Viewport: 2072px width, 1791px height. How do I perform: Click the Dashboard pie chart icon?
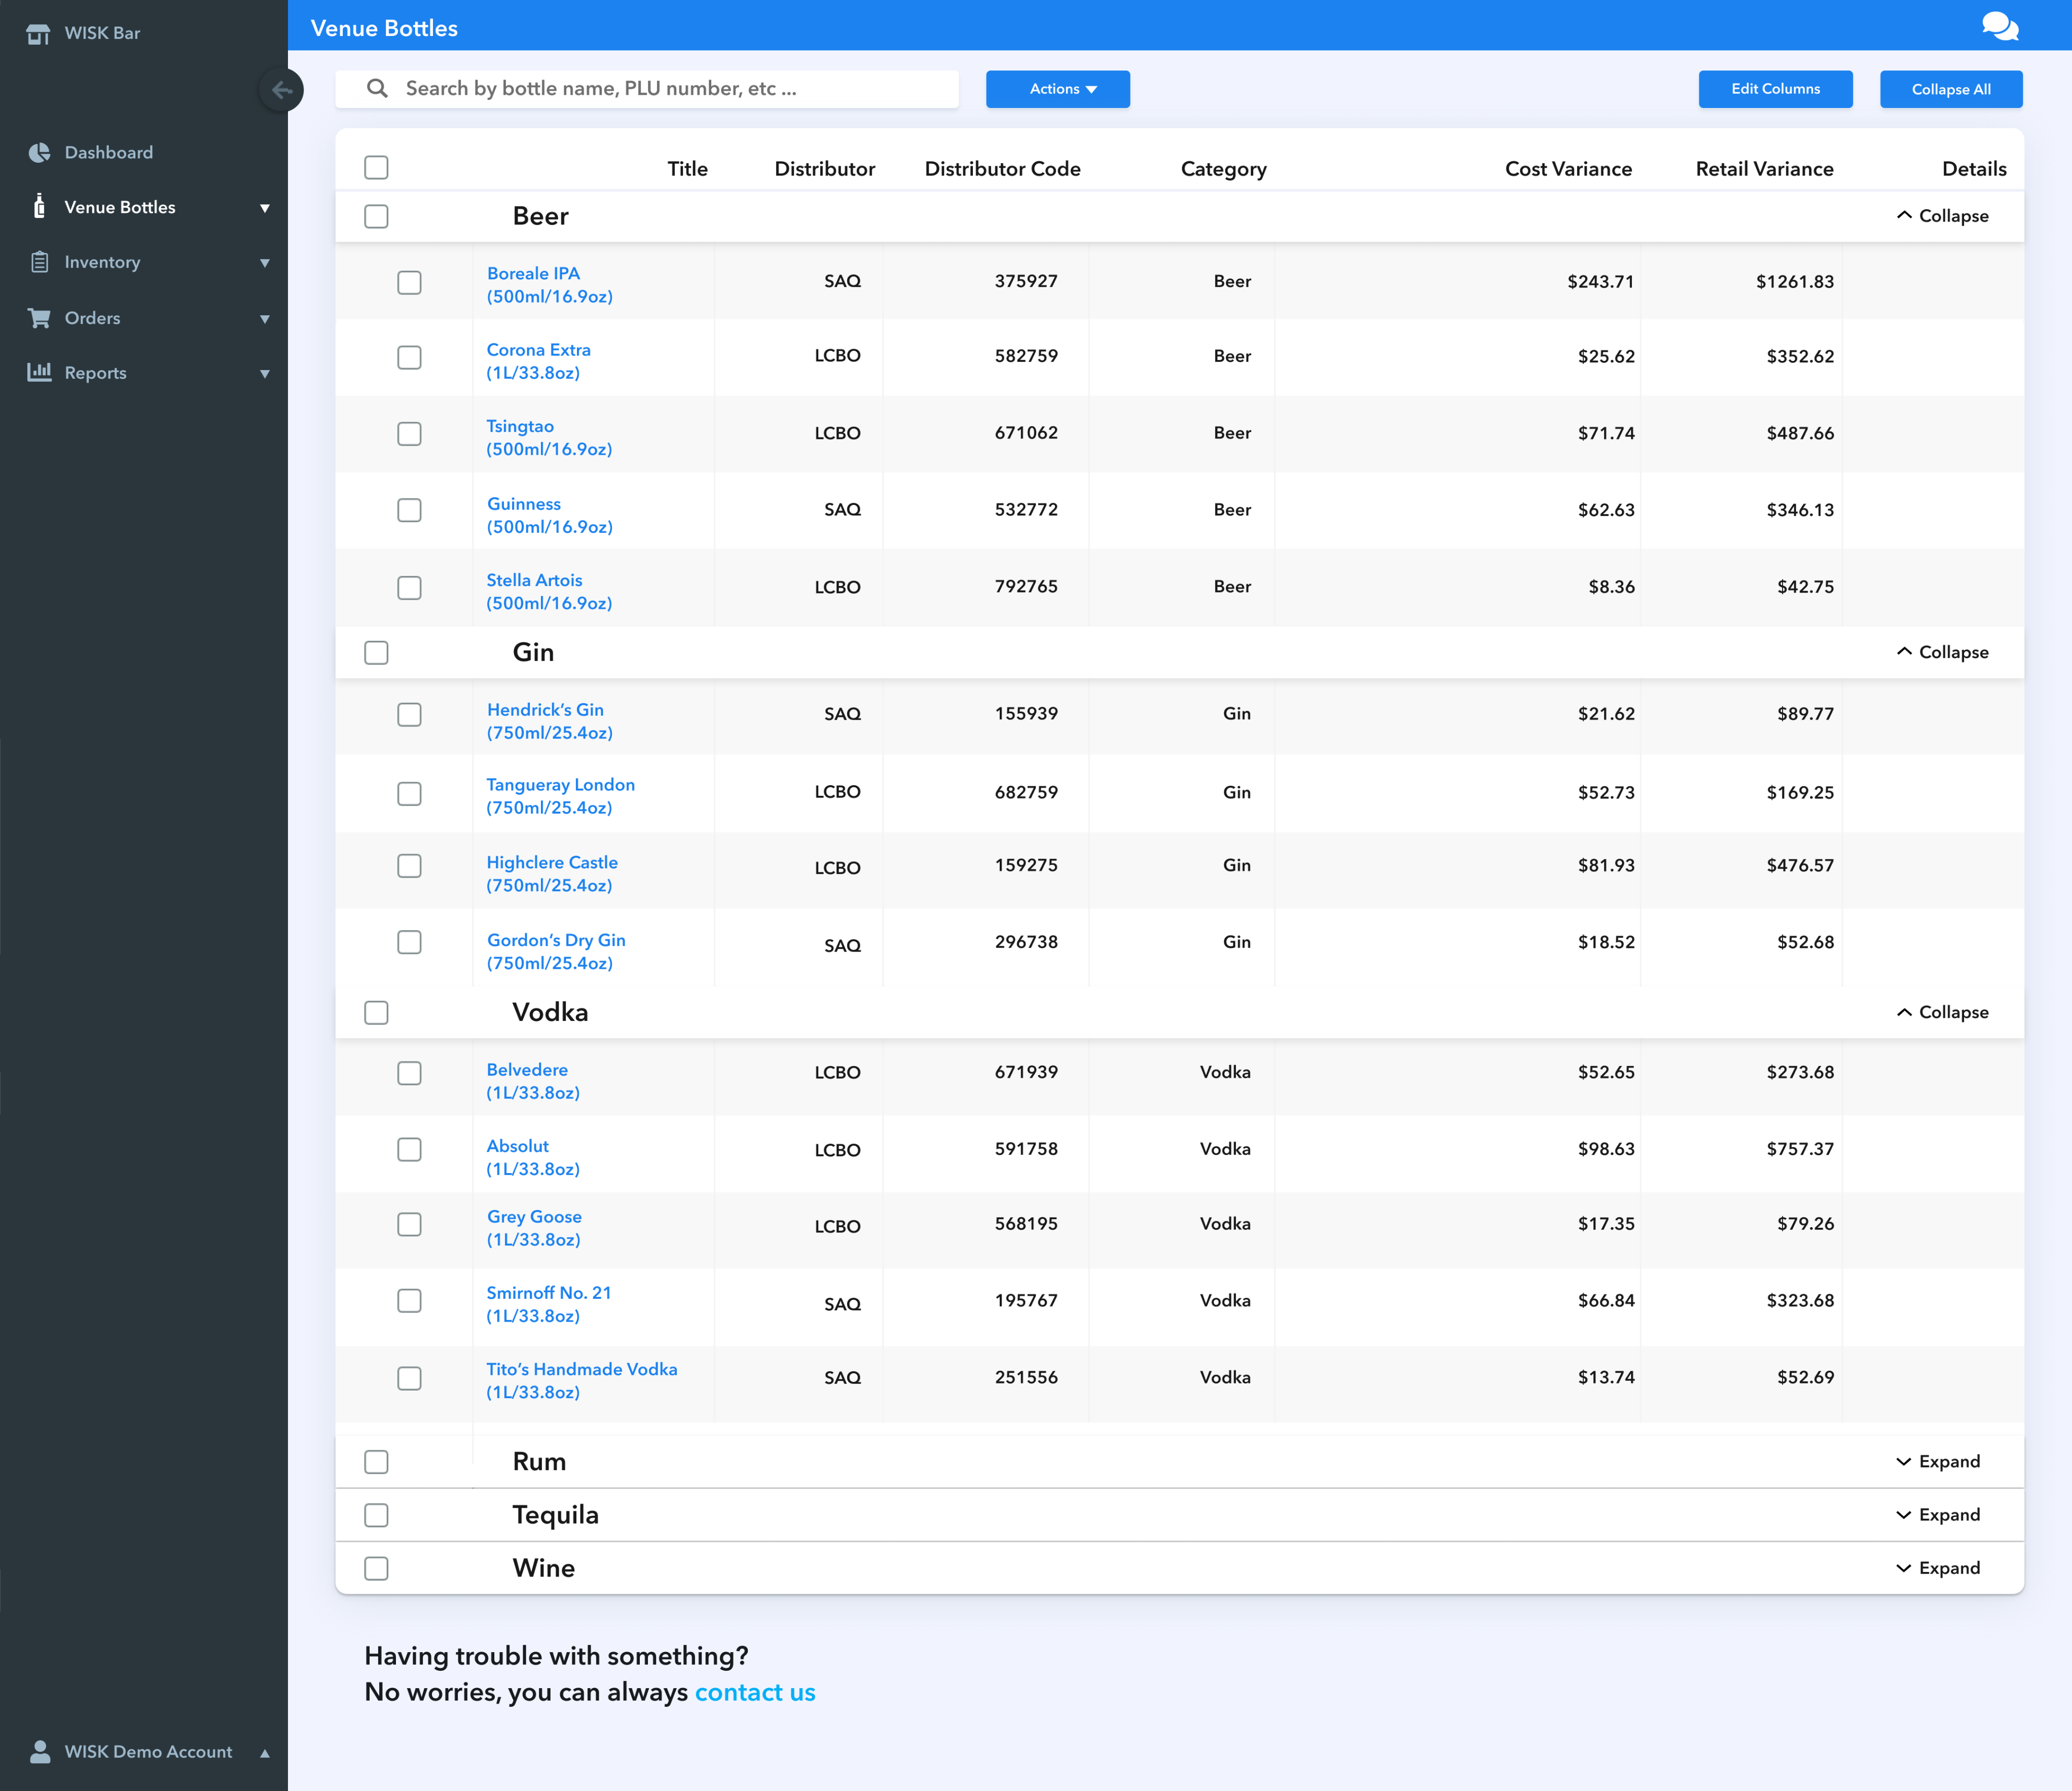pos(39,152)
